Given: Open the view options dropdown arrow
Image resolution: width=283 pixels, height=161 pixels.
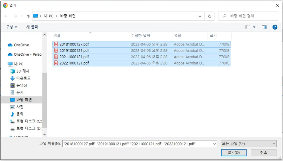Looking at the screenshot, I should [254, 27].
